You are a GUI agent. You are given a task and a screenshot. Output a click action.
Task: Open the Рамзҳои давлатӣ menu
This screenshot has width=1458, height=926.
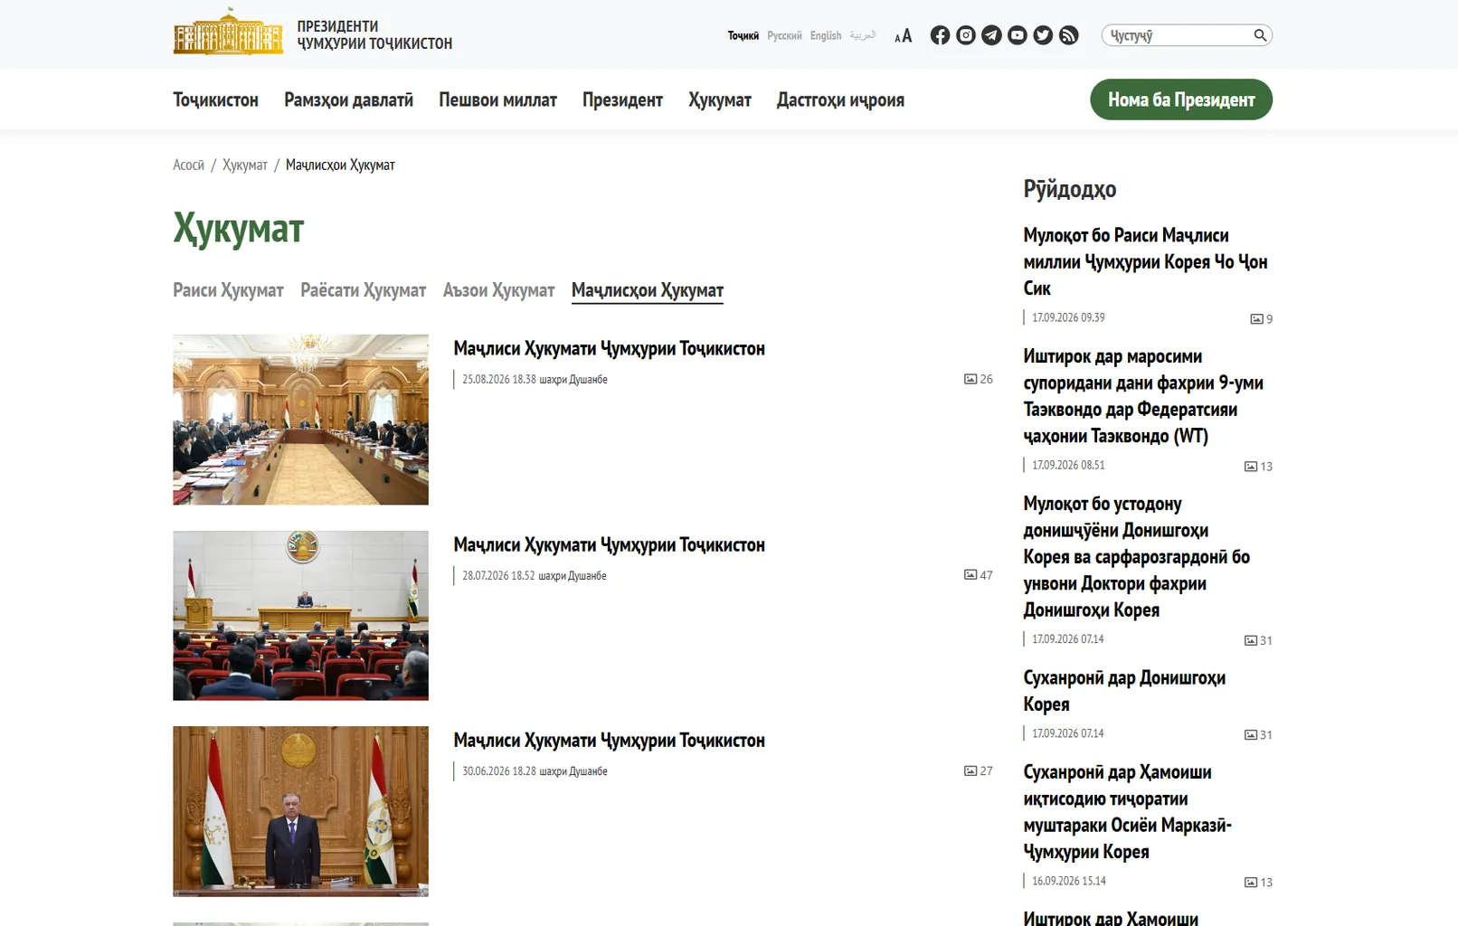(348, 100)
